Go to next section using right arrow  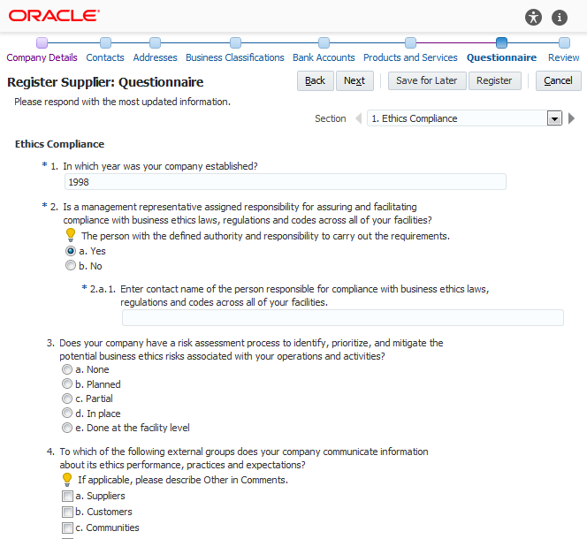tap(571, 118)
